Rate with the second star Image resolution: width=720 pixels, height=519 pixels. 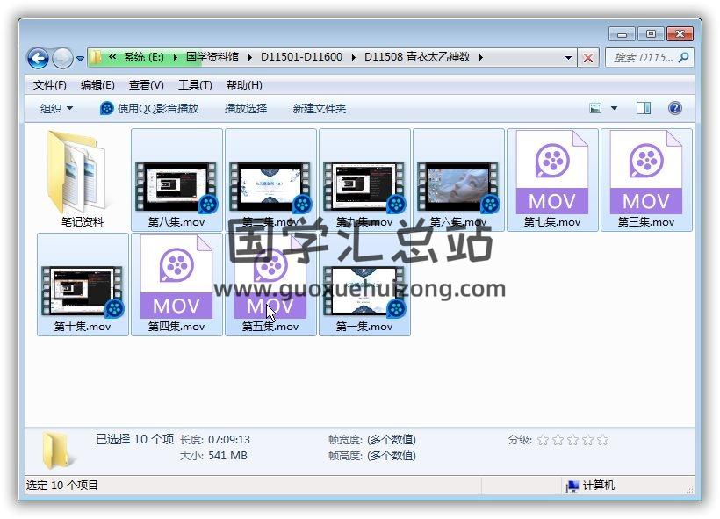click(x=558, y=441)
